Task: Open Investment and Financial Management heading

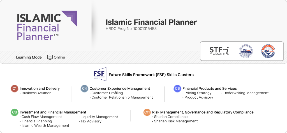Action: pyautogui.click(x=53, y=112)
